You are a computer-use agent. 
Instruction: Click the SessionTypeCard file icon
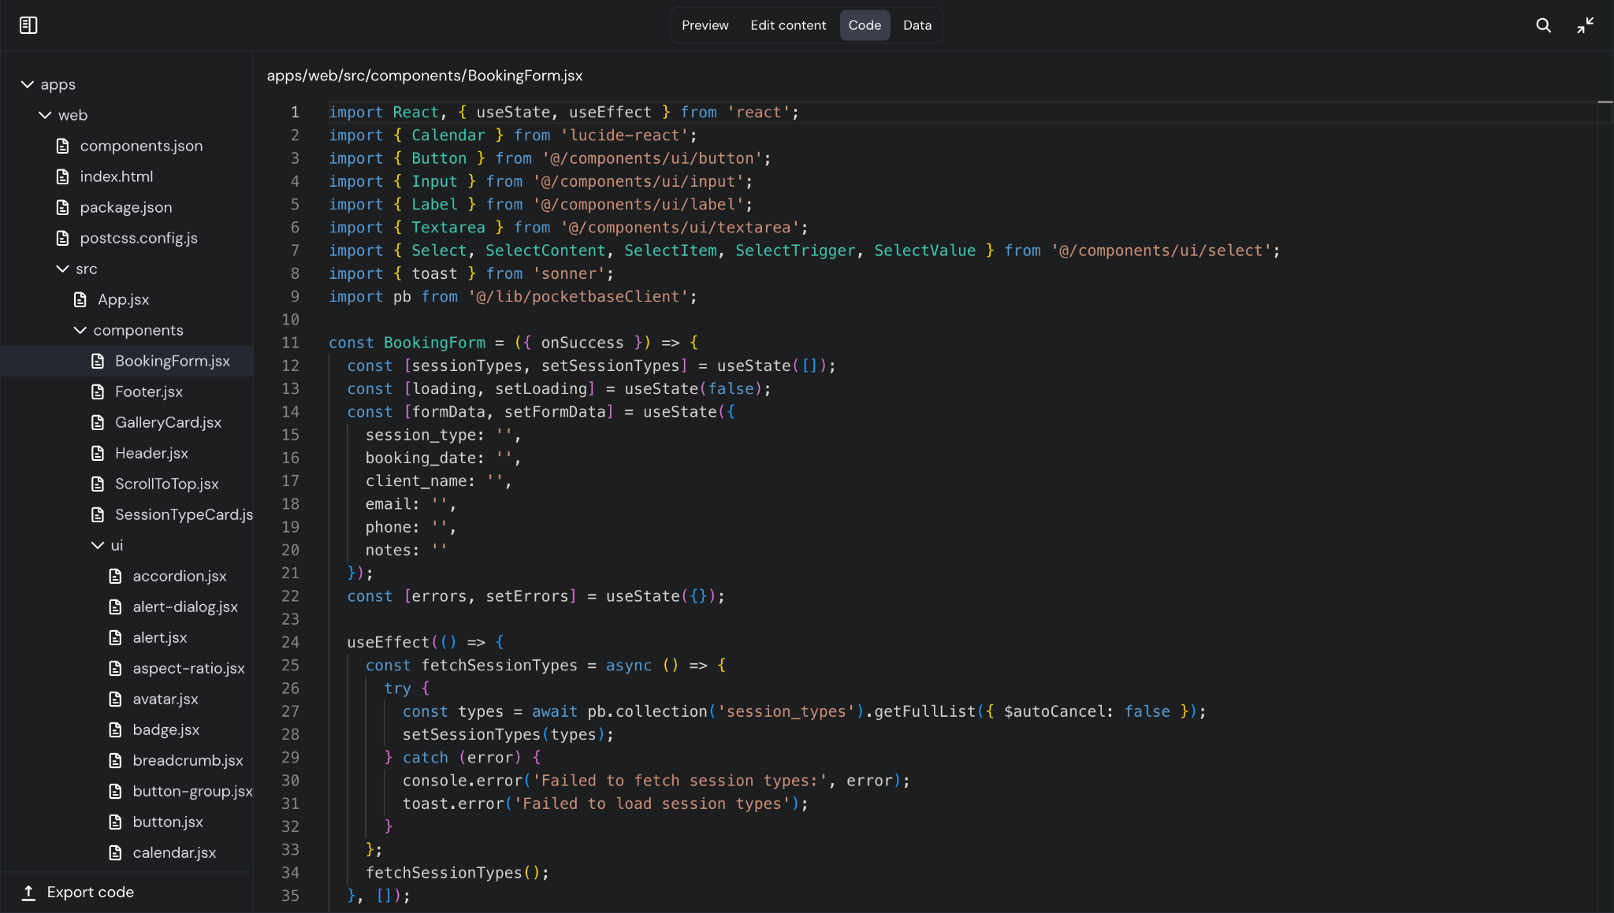tap(98, 514)
